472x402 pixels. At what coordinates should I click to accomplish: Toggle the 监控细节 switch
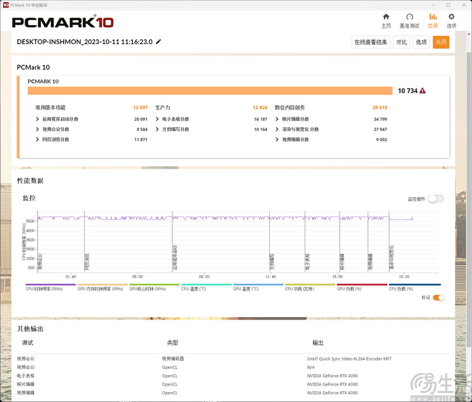click(436, 199)
